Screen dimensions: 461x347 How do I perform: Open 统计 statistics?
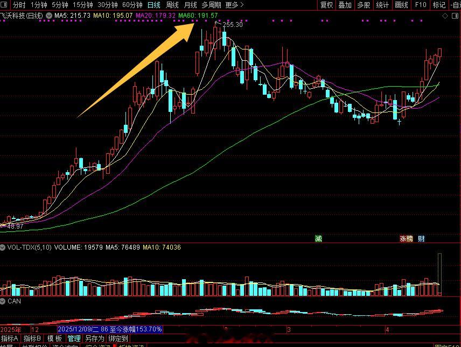pos(382,5)
